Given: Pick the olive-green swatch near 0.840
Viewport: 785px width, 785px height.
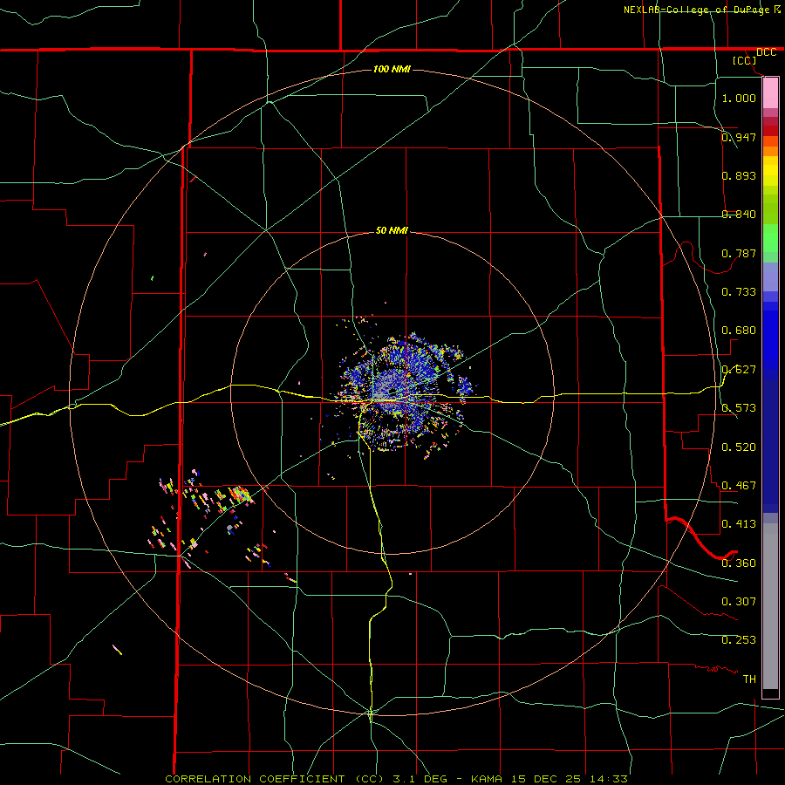Looking at the screenshot, I should pos(770,209).
